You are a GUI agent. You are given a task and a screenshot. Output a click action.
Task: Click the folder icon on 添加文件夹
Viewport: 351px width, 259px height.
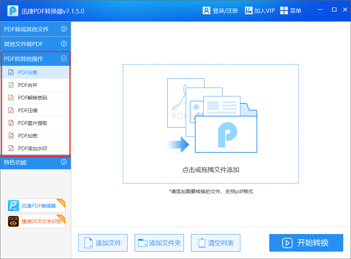[x=143, y=243]
